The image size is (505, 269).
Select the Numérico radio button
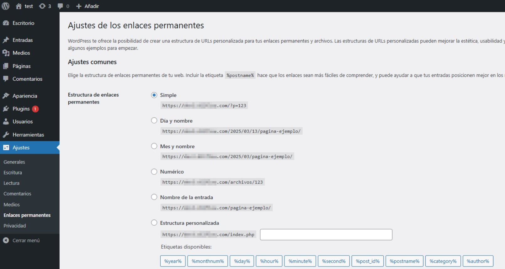(x=154, y=171)
